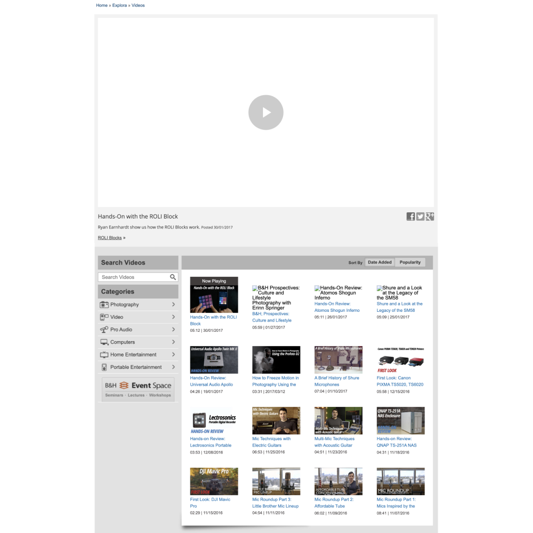The image size is (533, 533).
Task: Click the Portable Entertainment player icon
Action: 104,367
